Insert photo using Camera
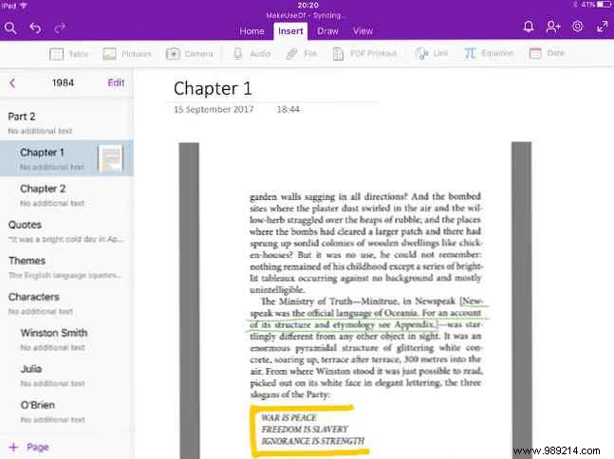Screen dimensions: 614x459 pos(190,54)
